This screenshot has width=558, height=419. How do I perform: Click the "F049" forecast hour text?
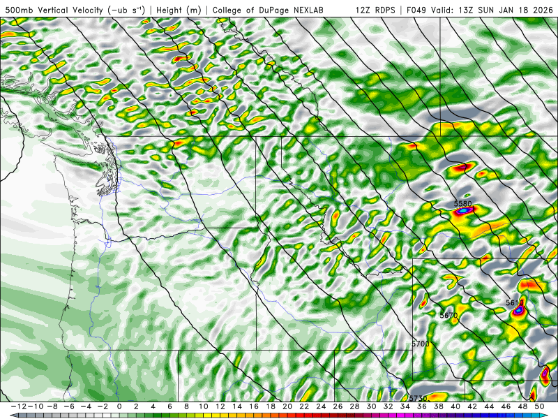click(x=416, y=10)
